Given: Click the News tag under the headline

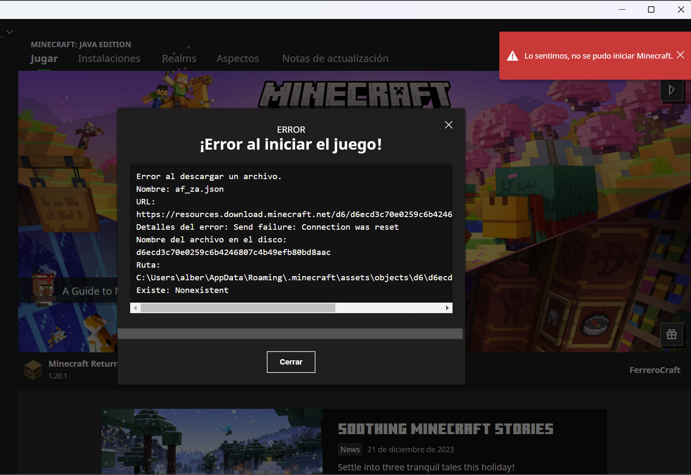Looking at the screenshot, I should pyautogui.click(x=350, y=450).
